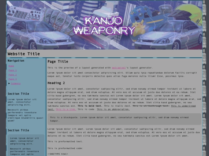The height and width of the screenshot is (156, 209).
Task: Click the Navigation sidebar heading
Action: [16, 60]
